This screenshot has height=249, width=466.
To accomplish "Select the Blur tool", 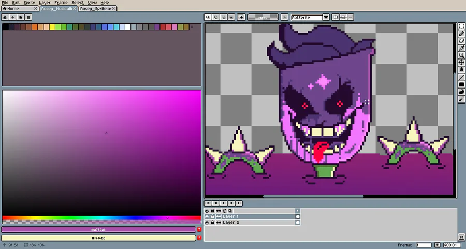I will tap(461, 99).
